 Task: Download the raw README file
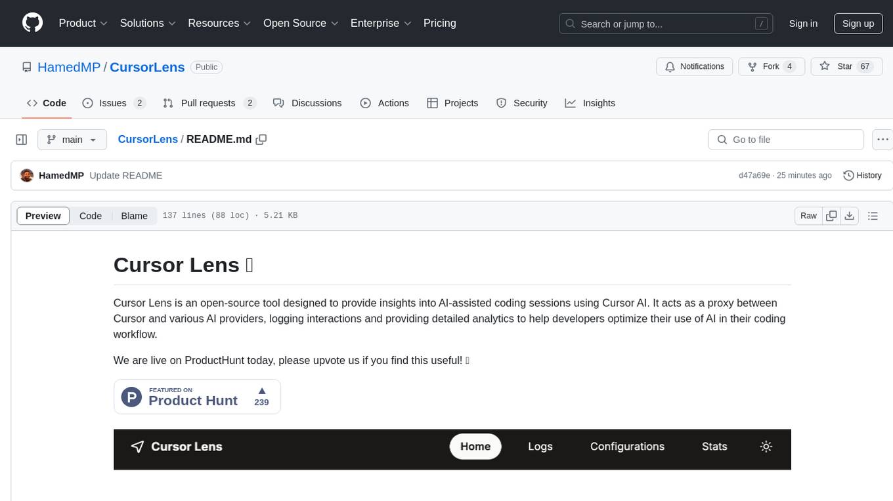click(x=849, y=216)
